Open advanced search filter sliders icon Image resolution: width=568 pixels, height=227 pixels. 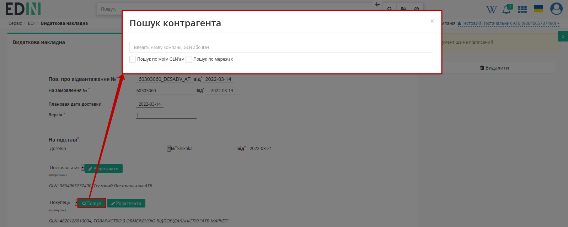377,4
